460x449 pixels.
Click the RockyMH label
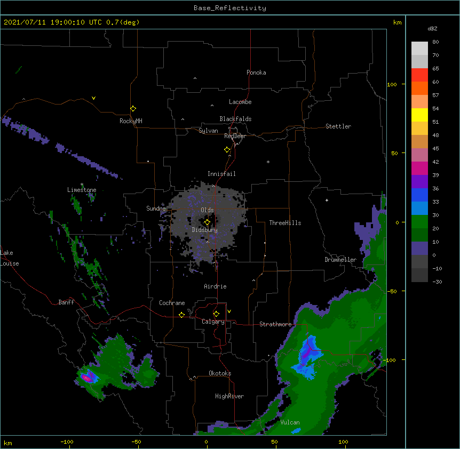131,121
